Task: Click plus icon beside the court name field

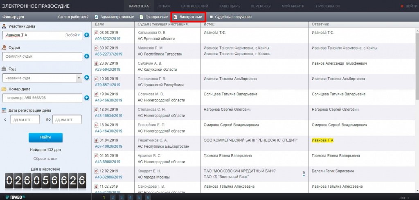Action: pyautogui.click(x=87, y=77)
